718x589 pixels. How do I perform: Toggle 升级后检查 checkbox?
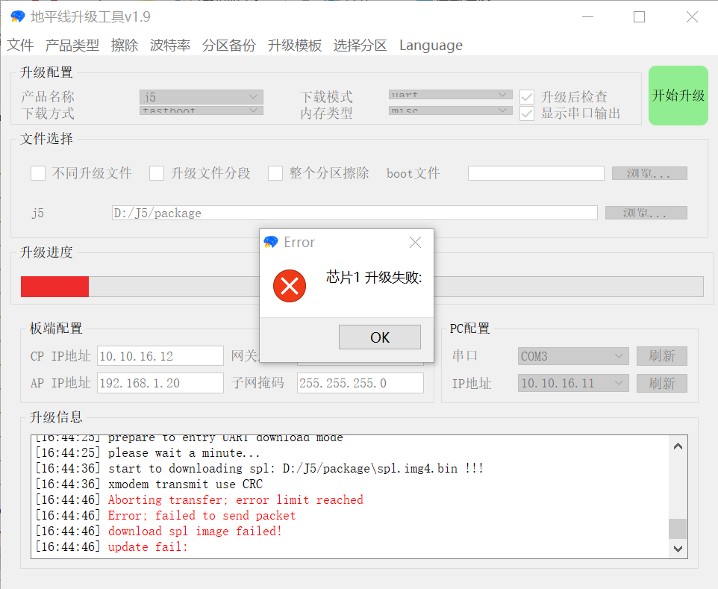(x=527, y=97)
